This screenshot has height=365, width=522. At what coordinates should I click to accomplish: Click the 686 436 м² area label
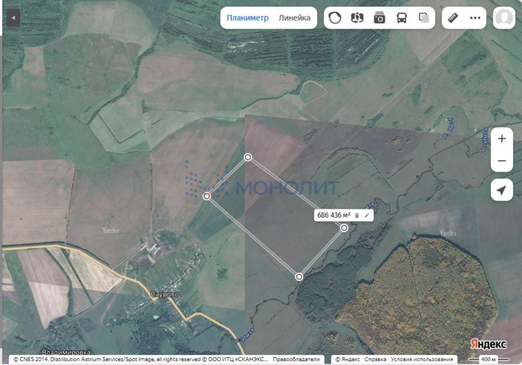(334, 215)
